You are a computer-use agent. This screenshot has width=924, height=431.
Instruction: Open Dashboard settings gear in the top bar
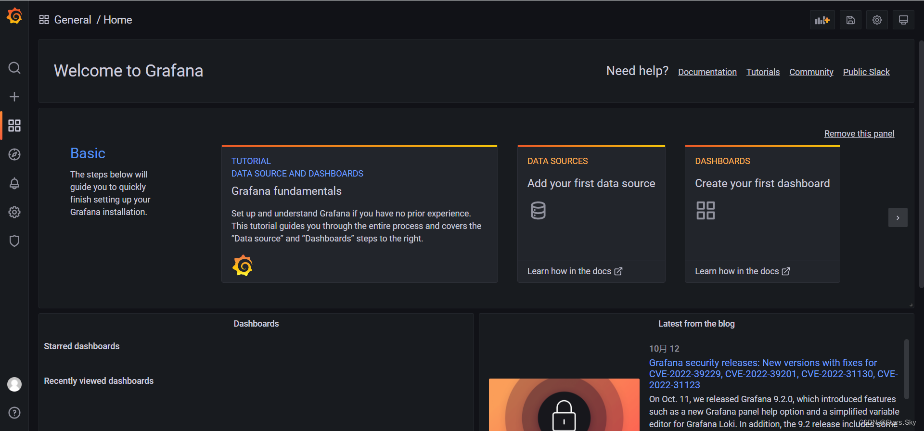coord(877,20)
